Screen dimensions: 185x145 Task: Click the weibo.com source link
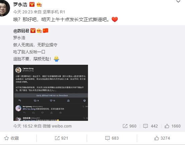coord(57,126)
